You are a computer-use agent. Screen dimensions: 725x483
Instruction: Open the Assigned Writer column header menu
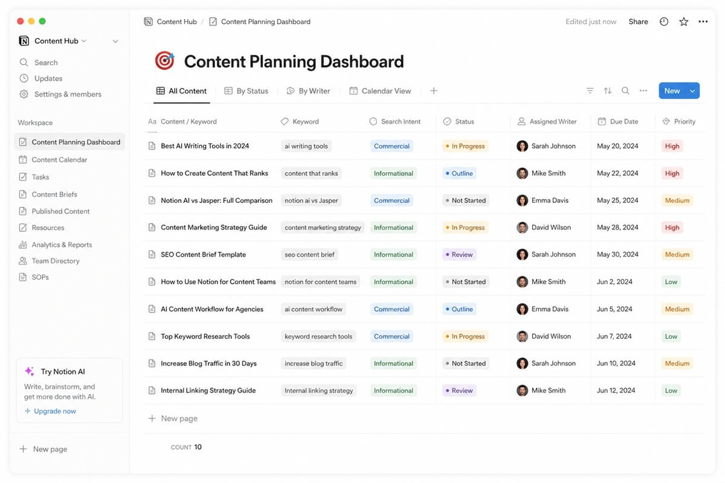(547, 121)
